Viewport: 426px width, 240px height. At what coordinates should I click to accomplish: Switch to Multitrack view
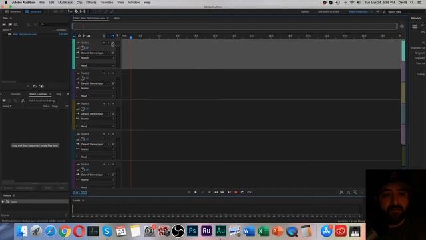[33, 12]
